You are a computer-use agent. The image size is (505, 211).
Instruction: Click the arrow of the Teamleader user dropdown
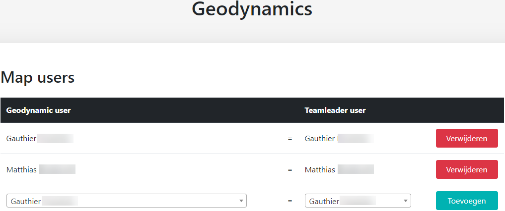pos(406,201)
